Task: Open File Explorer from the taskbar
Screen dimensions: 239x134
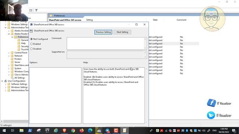Action: (21, 131)
